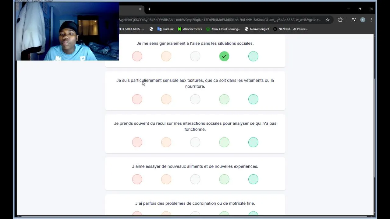Select teal option for 'nouveaux aliments' question
The image size is (390, 219).
coord(253,179)
